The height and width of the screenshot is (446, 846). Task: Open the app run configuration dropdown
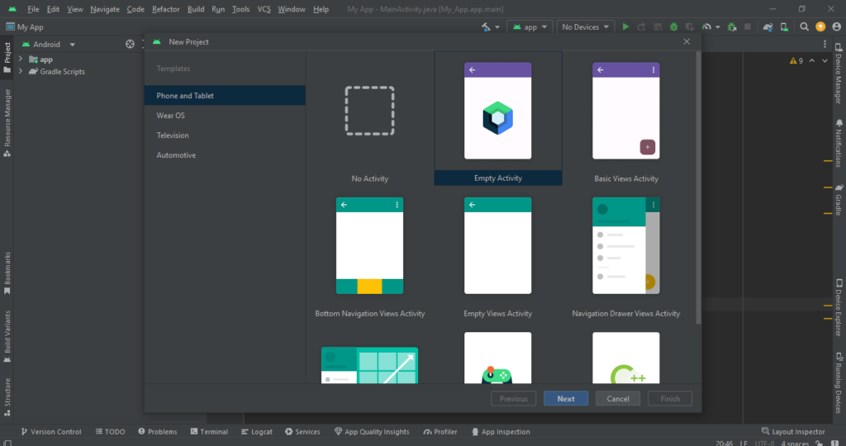(x=530, y=27)
